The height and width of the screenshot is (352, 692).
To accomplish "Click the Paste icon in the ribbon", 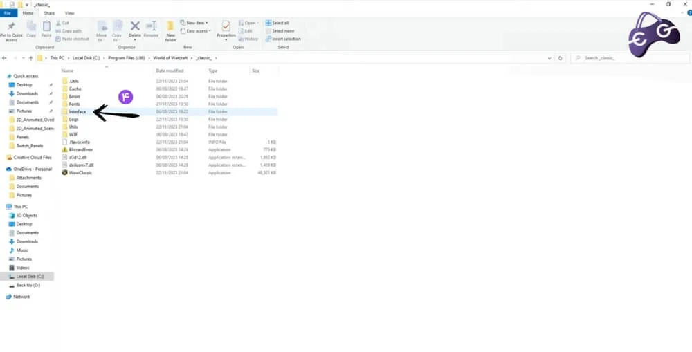I will coord(46,26).
